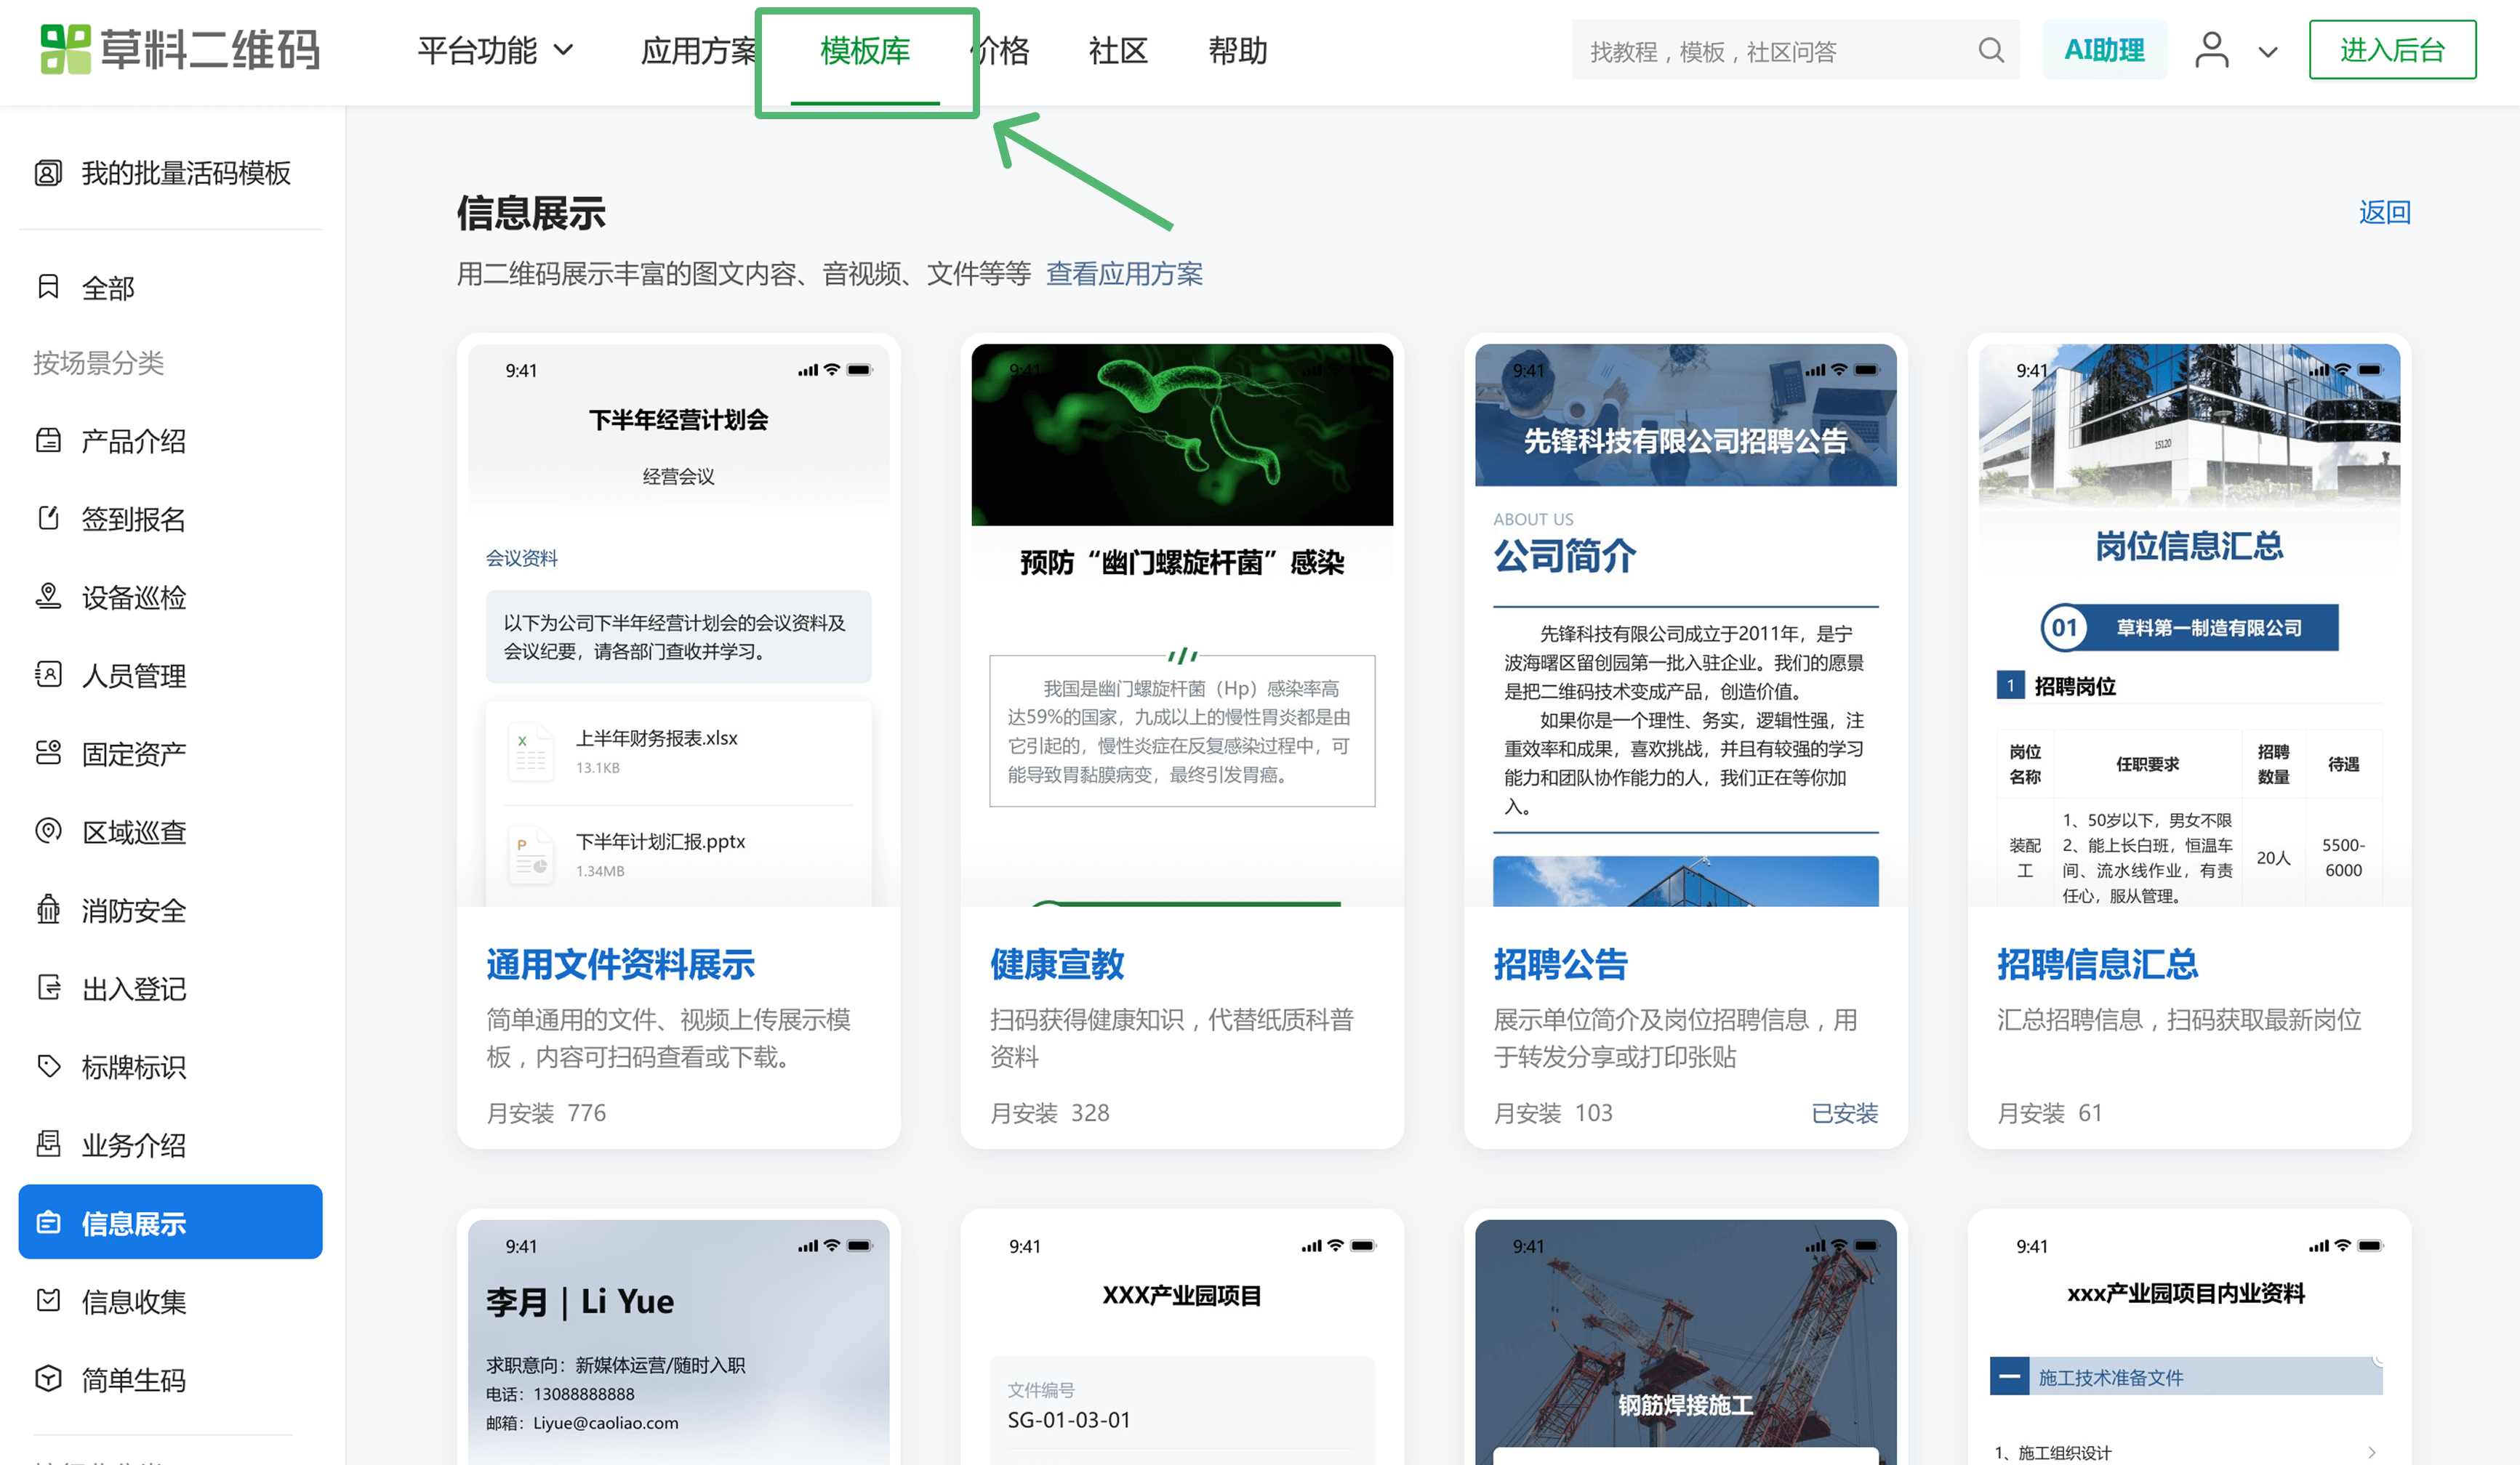The height and width of the screenshot is (1465, 2520).
Task: Click the 信息展示 selected sidebar icon
Action: point(48,1222)
